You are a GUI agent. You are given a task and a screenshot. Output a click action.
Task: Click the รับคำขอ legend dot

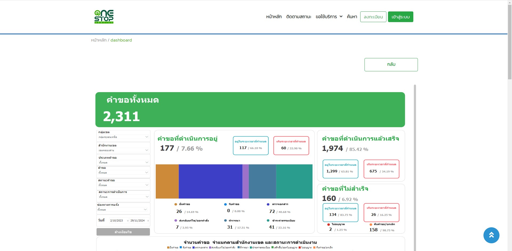point(225,204)
